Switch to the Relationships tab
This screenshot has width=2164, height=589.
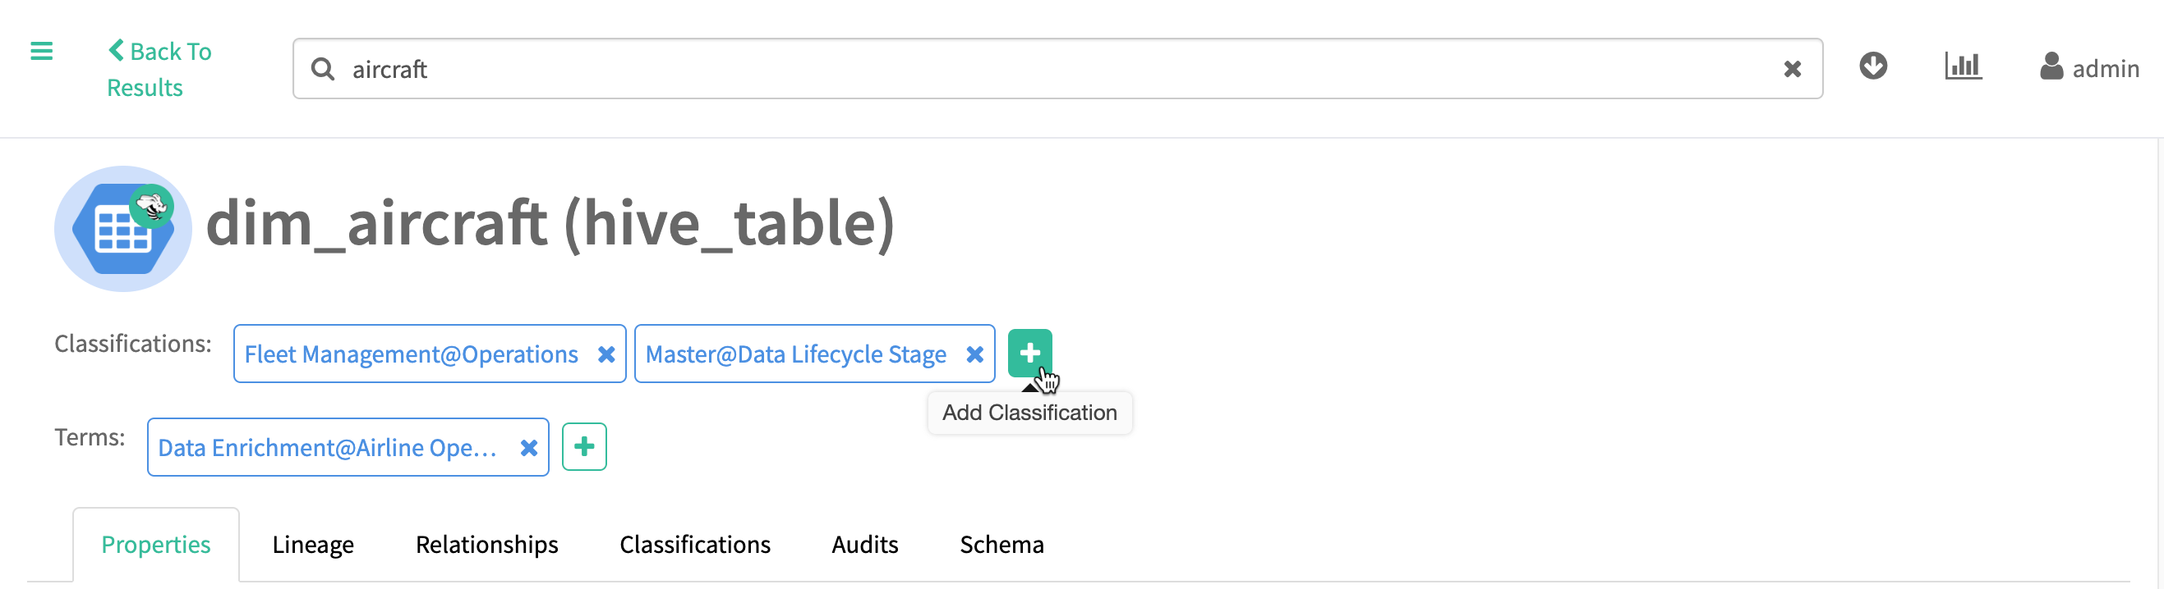(x=486, y=545)
